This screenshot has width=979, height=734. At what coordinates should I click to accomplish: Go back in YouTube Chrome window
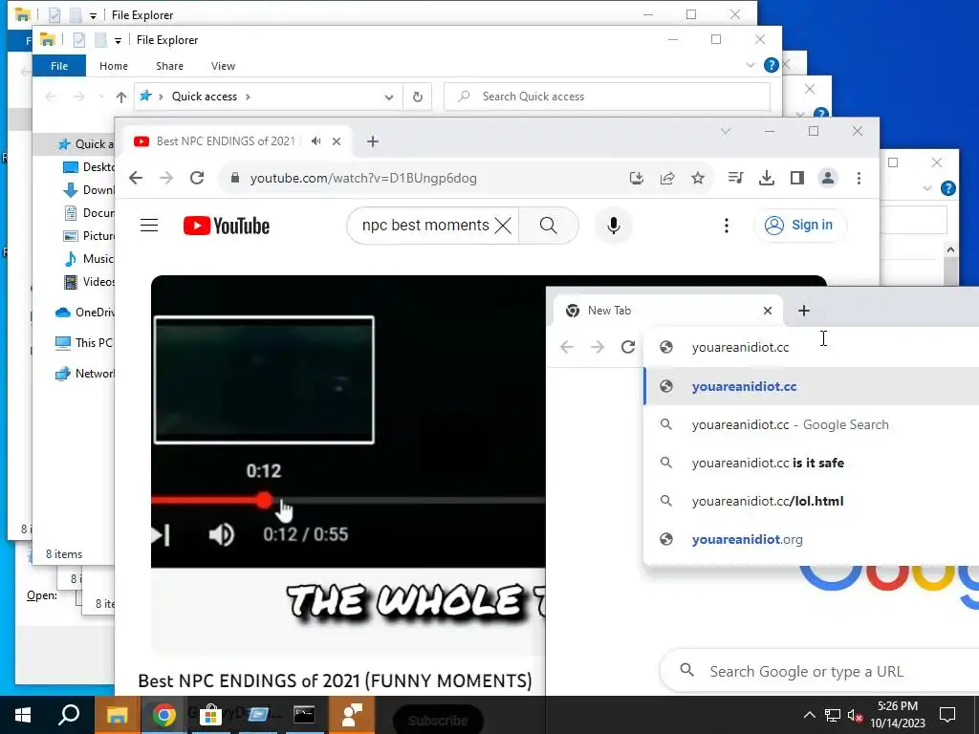[136, 178]
